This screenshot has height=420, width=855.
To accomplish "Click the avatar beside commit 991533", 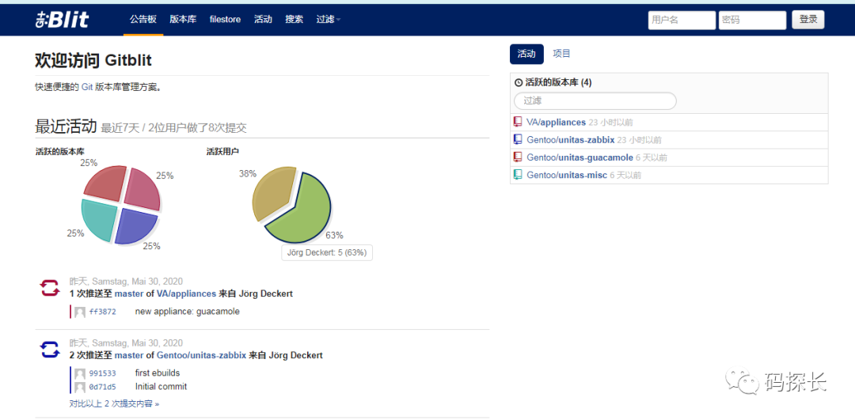I will click(80, 373).
